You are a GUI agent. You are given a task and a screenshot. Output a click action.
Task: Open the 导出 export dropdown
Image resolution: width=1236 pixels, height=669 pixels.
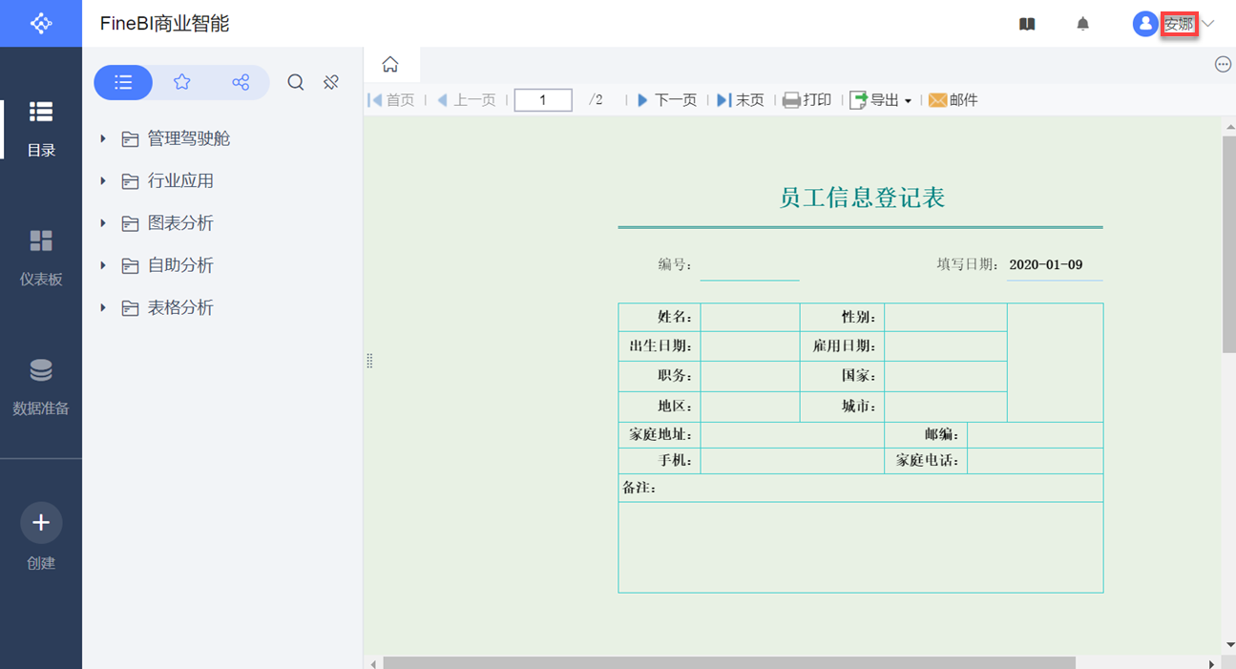(x=881, y=100)
